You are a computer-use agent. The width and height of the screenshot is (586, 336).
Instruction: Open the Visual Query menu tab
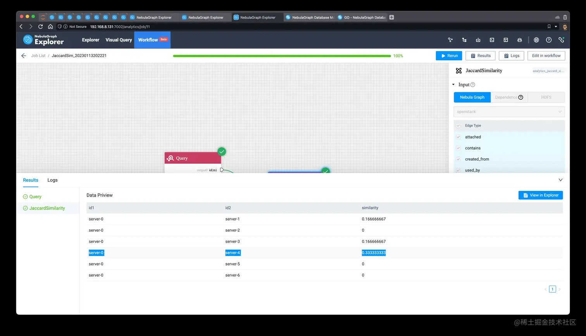point(119,40)
